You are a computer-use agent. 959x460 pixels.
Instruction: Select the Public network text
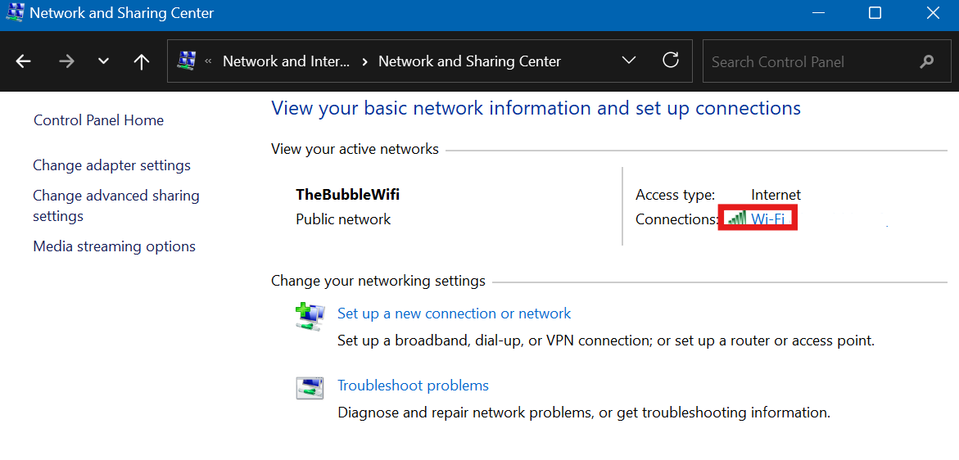343,219
